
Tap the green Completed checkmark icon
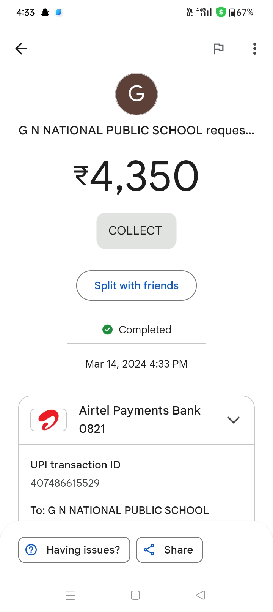108,330
